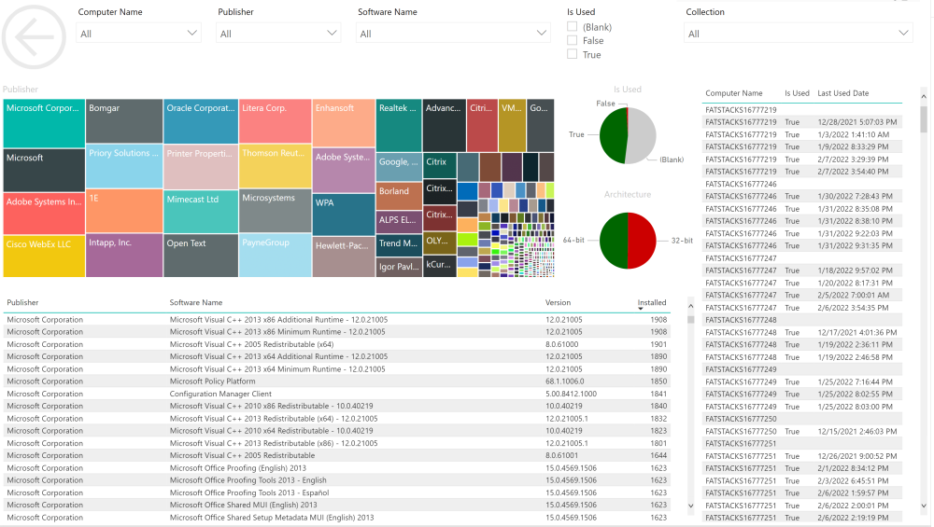Click the (Blank) slice of Is Used pie

[x=643, y=134]
